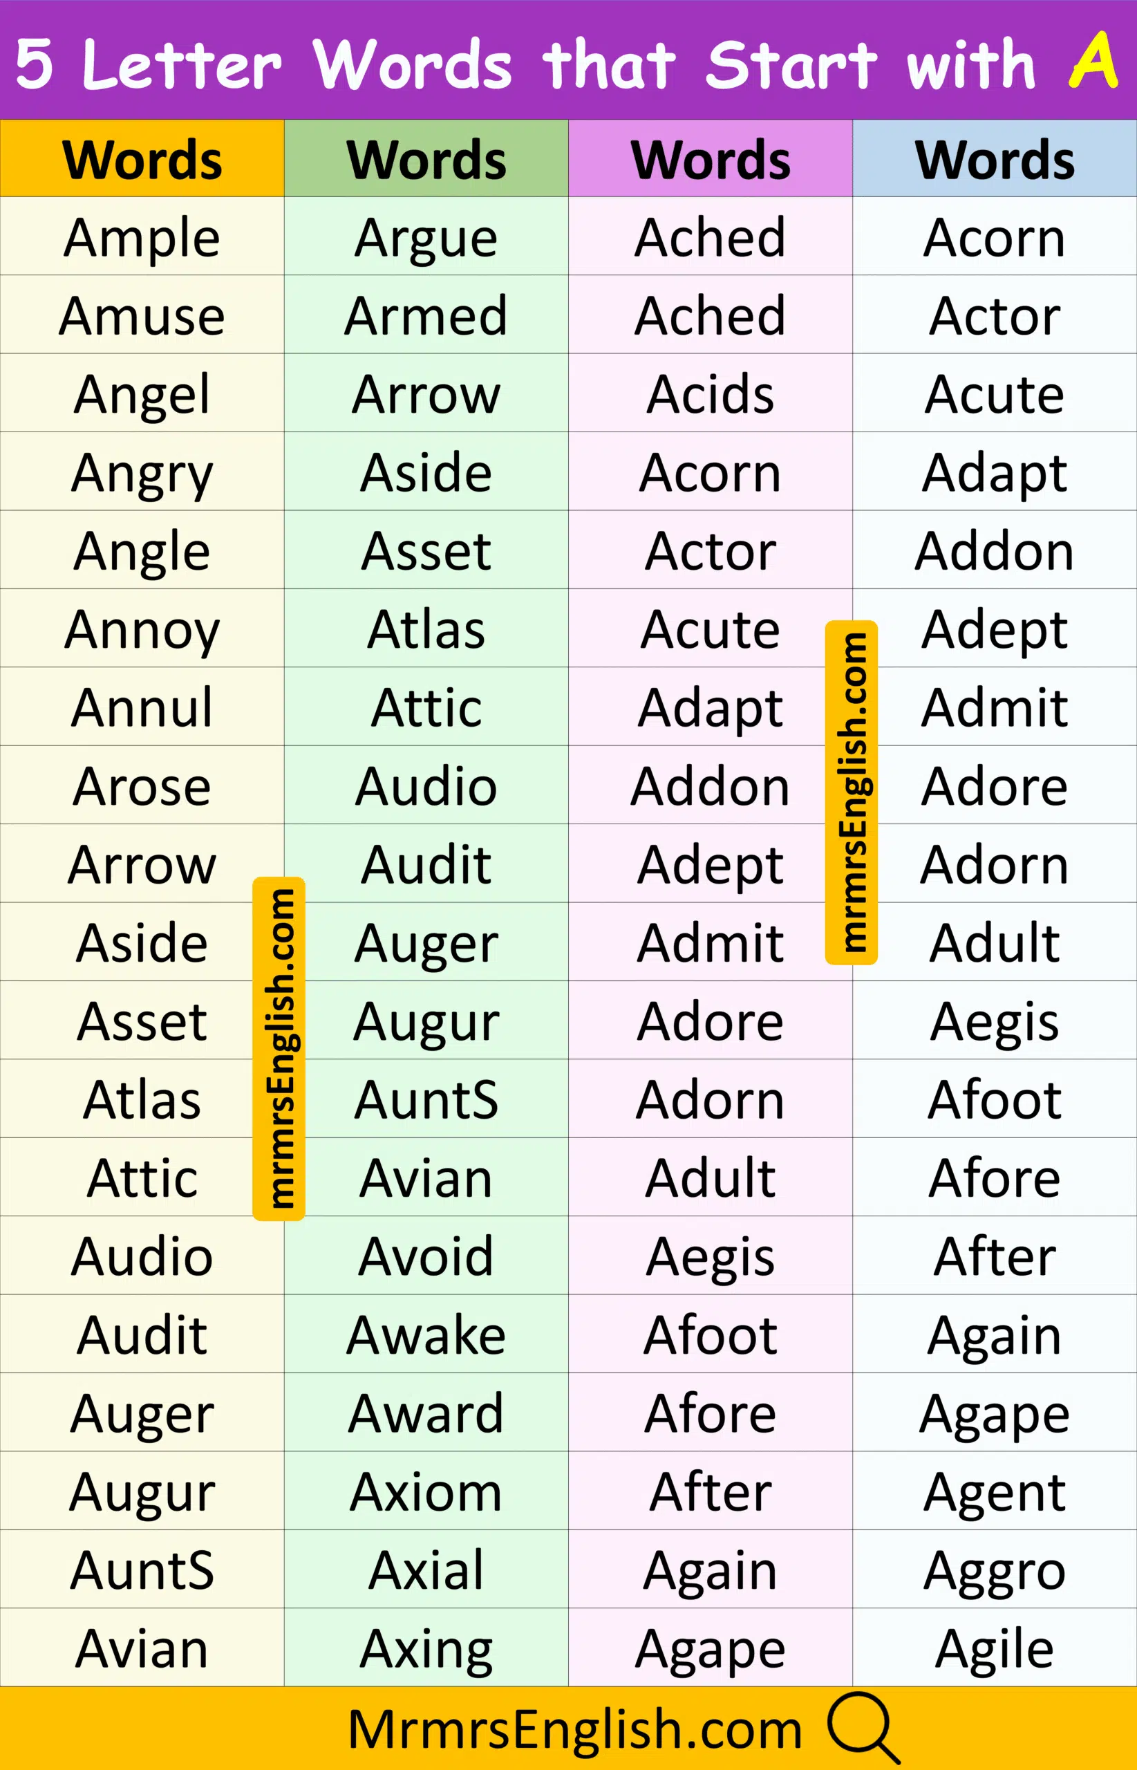Click the word Angry

(x=142, y=473)
